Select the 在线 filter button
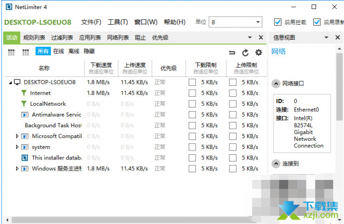This screenshot has width=344, height=224. 59,51
